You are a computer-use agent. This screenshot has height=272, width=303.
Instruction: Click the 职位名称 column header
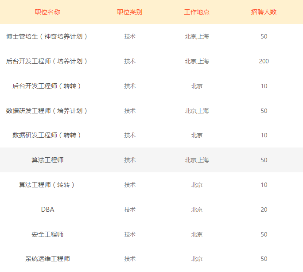point(47,12)
